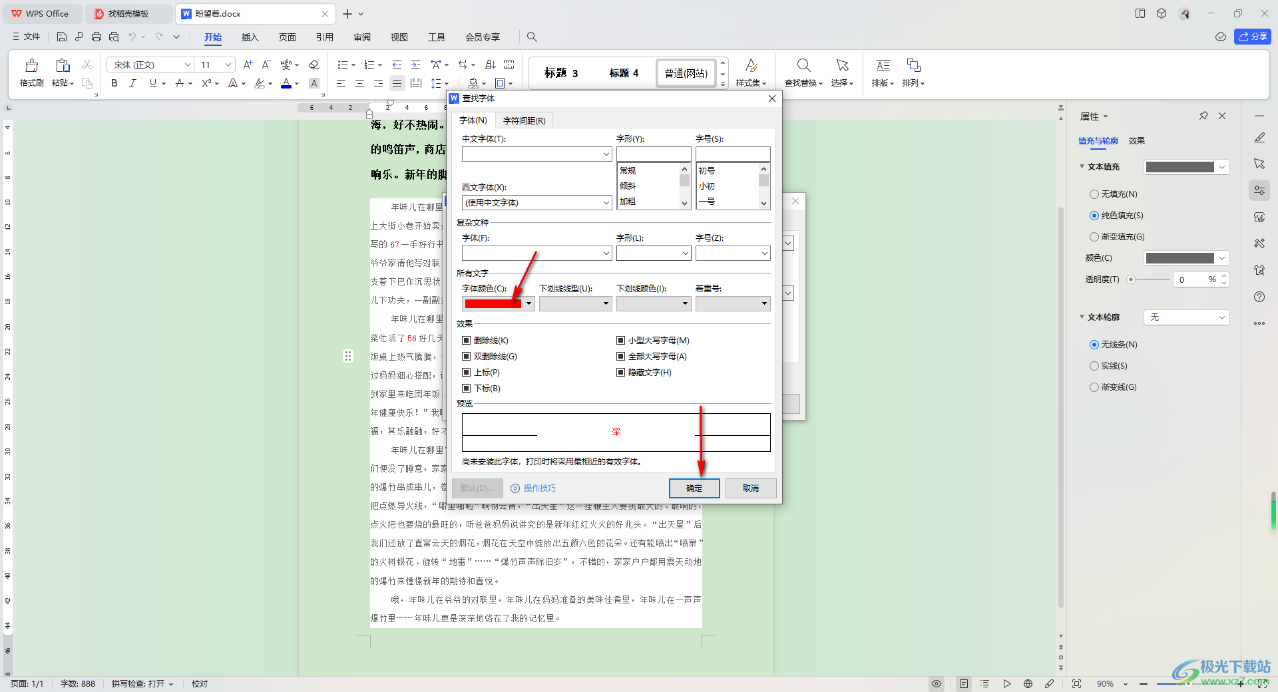Click the center align icon

pyautogui.click(x=359, y=83)
